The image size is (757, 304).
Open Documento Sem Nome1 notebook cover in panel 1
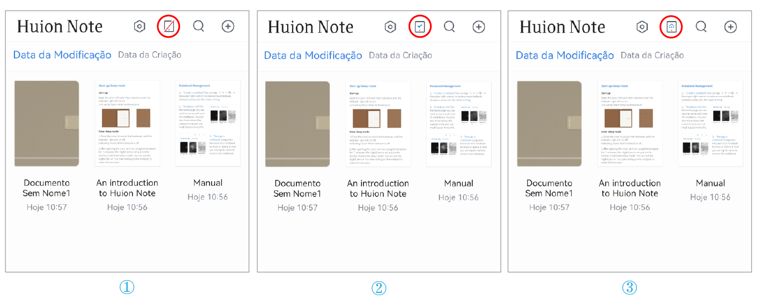(x=47, y=123)
